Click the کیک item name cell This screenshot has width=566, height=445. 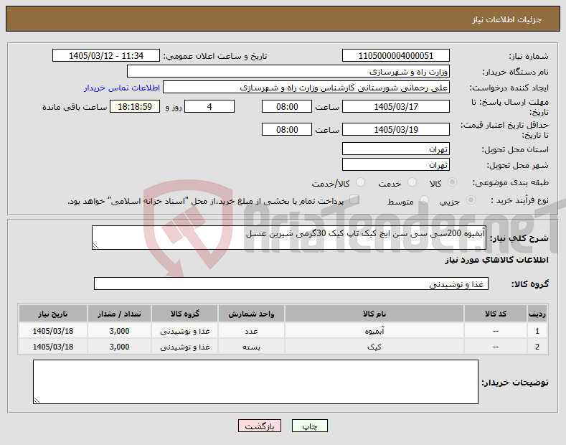click(374, 347)
